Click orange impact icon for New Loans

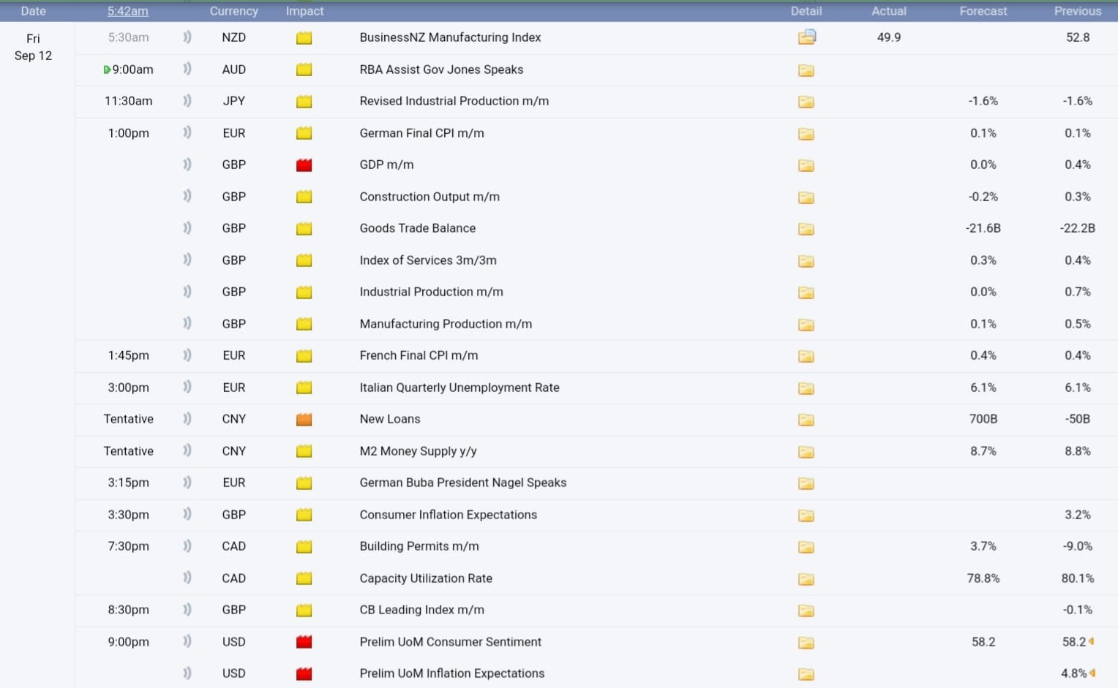click(x=304, y=420)
